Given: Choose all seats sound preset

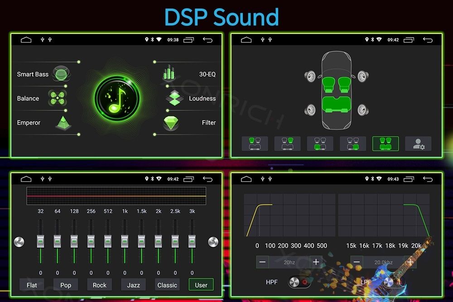Looking at the screenshot, I should [x=386, y=144].
